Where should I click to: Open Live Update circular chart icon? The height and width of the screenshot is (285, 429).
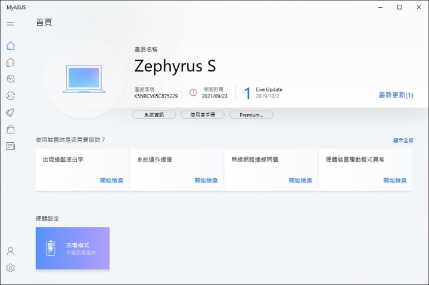point(10,96)
